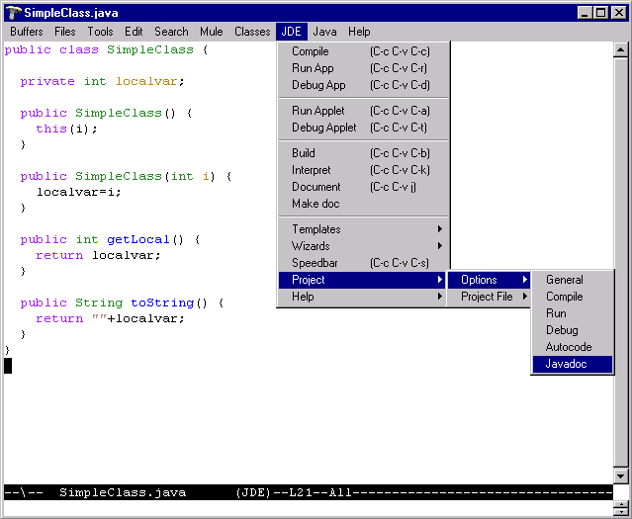Image resolution: width=632 pixels, height=519 pixels.
Task: Click the highlighted Project menu entry
Action: [x=363, y=280]
